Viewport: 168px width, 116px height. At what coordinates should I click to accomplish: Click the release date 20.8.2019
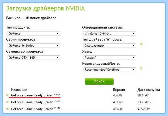(x=144, y=95)
